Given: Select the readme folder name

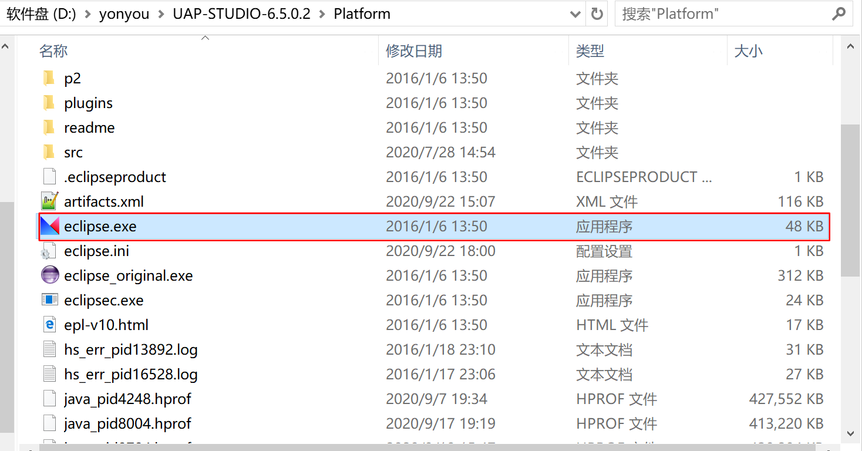Looking at the screenshot, I should [89, 127].
